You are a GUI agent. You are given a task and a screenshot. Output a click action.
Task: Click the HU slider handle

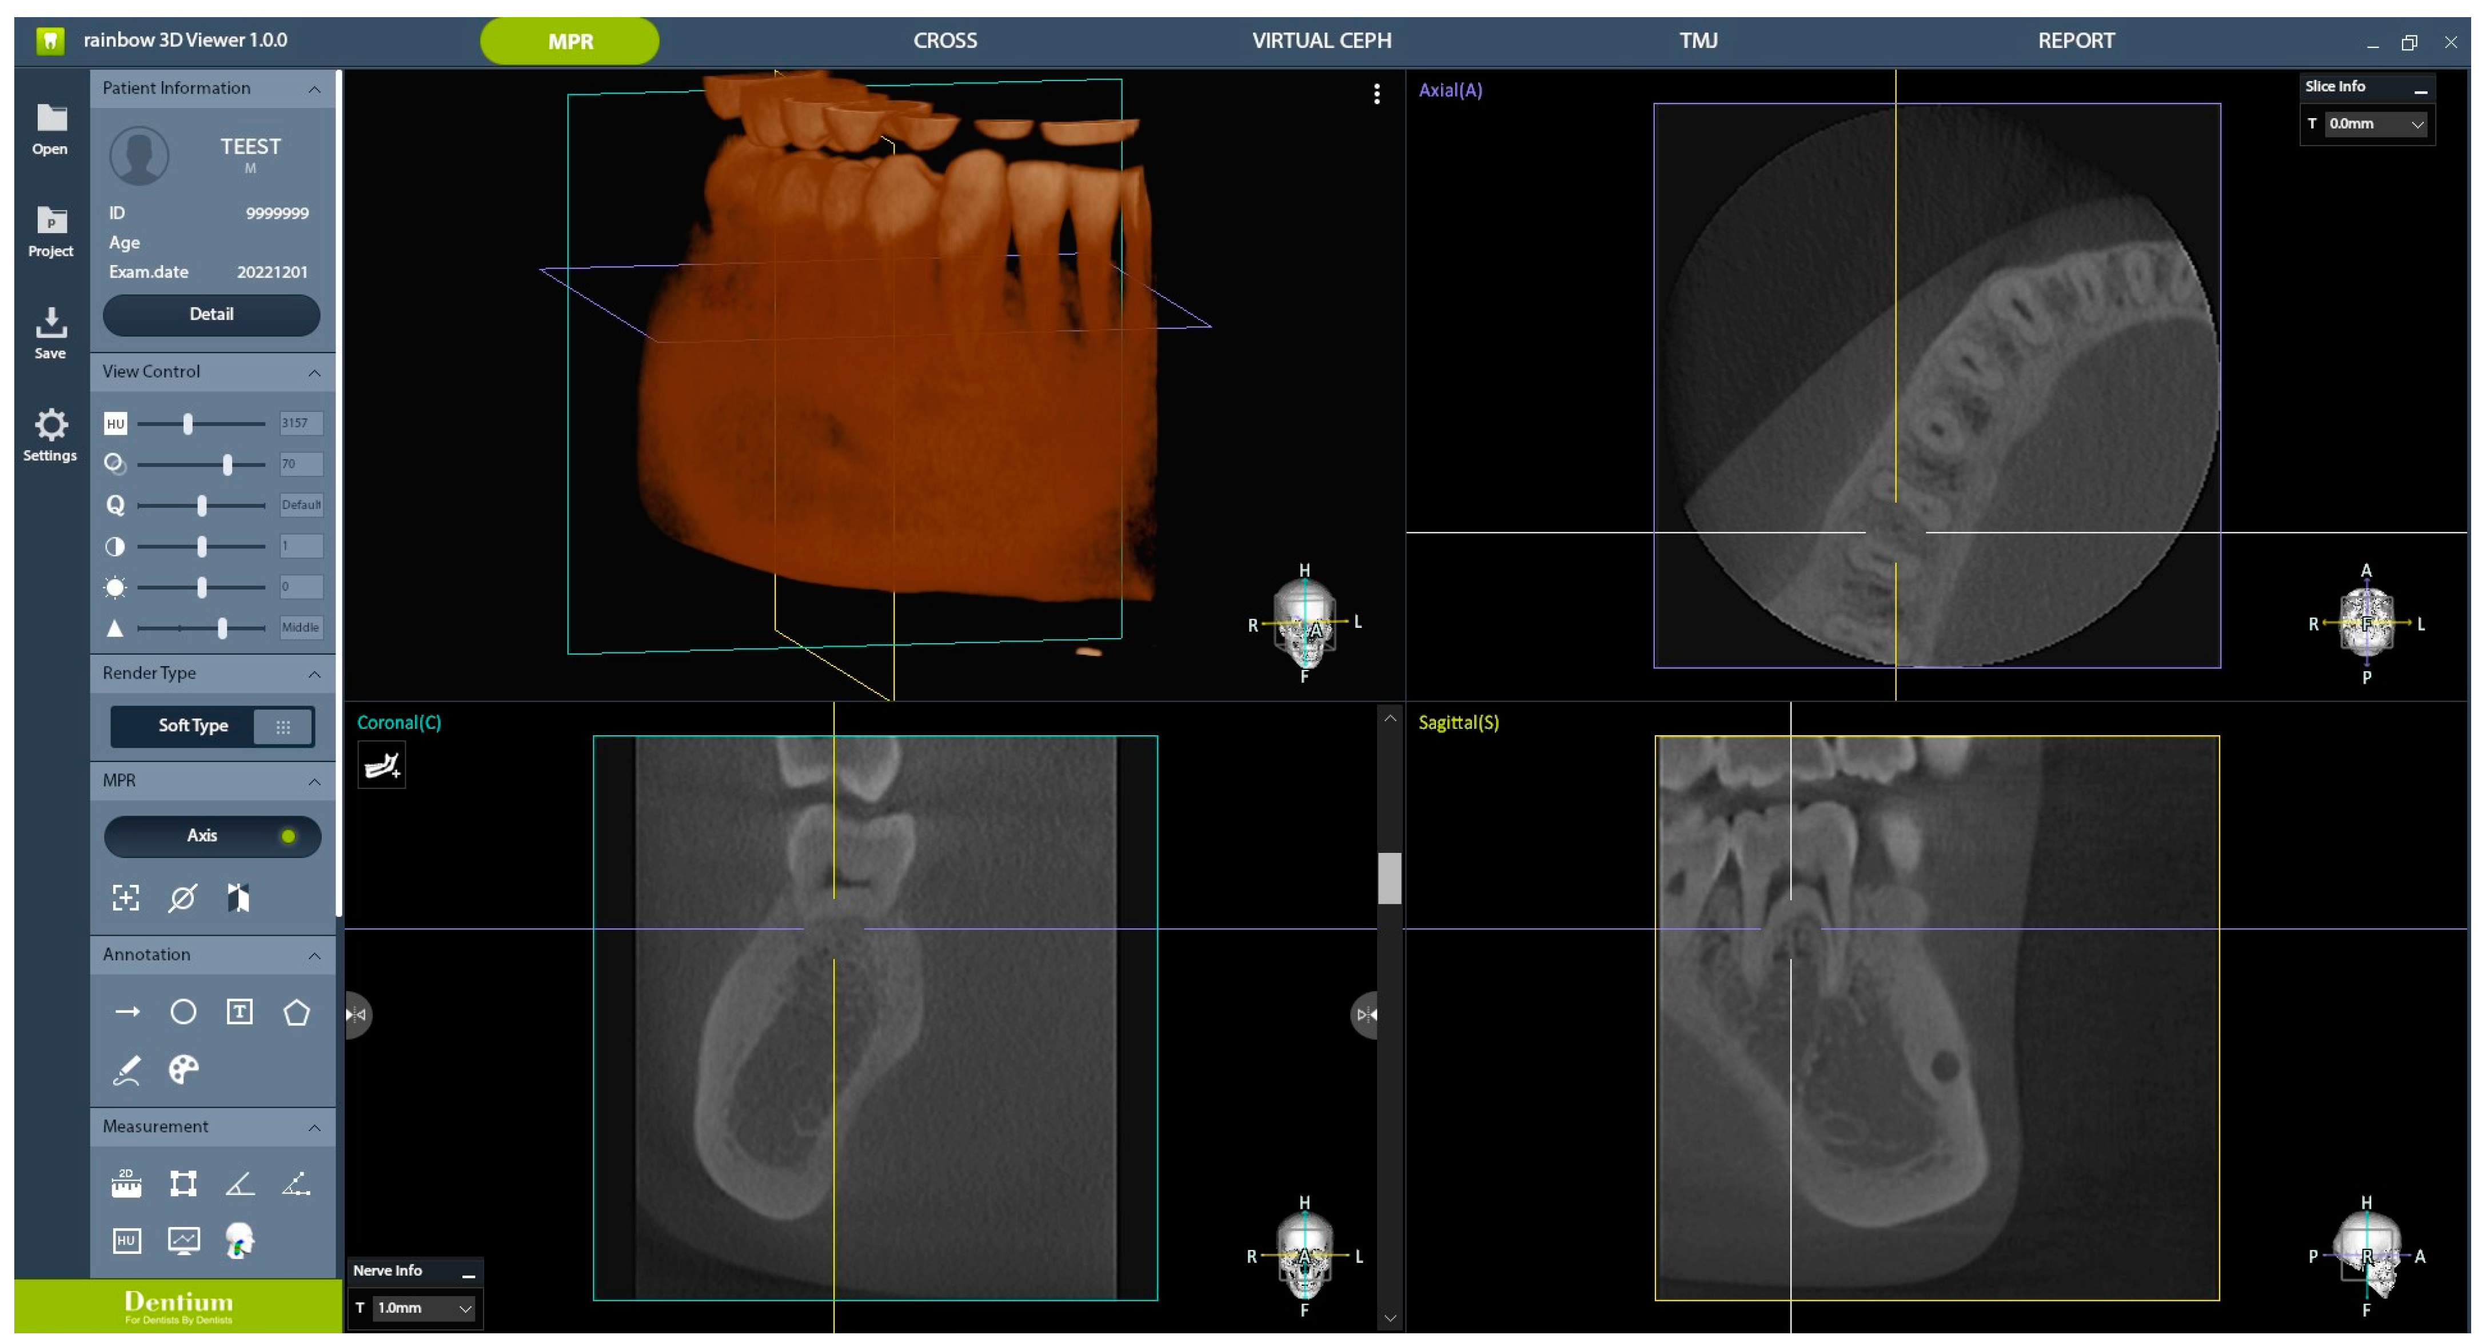[x=188, y=423]
